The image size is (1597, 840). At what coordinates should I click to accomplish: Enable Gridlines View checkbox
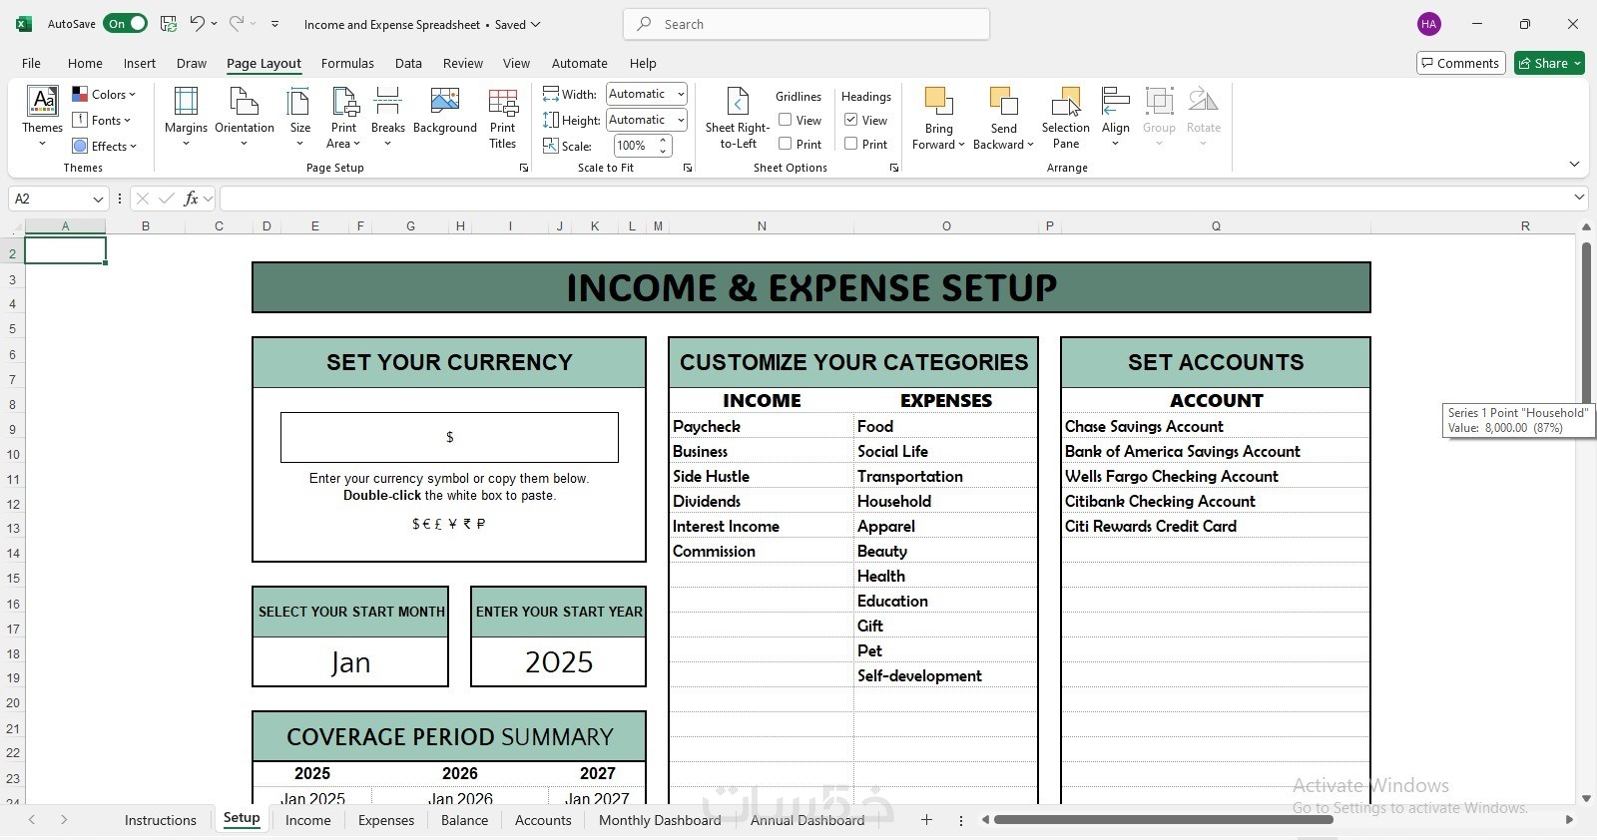(x=786, y=120)
